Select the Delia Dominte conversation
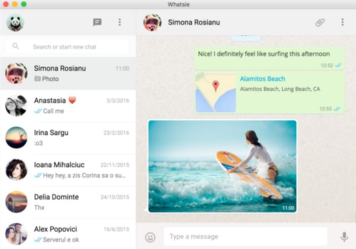356x249 pixels. (68, 202)
